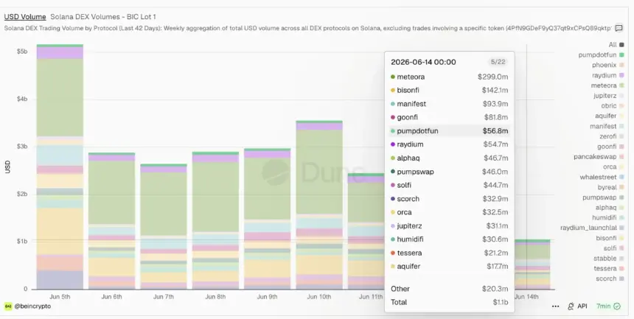Click the bisonfi $142.1m tooltip row
634x319 pixels.
click(449, 90)
